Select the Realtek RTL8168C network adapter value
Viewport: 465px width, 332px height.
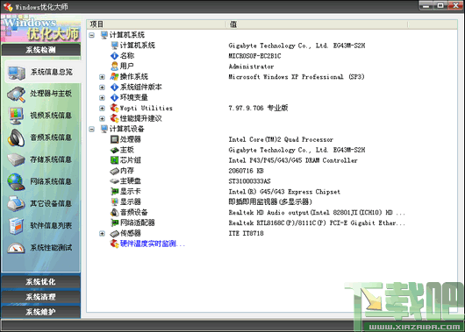point(317,223)
